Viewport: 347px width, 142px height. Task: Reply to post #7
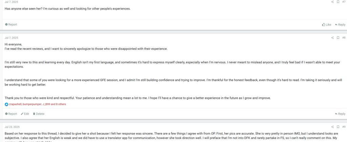click(x=340, y=25)
